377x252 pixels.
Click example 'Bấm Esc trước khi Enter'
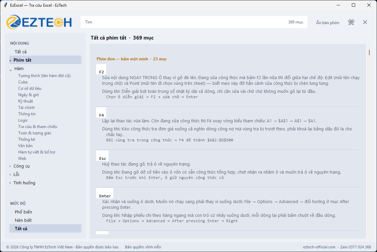coord(165,178)
